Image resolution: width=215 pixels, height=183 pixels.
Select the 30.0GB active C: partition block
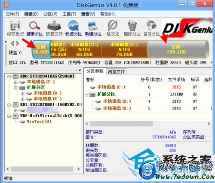[x=58, y=49]
